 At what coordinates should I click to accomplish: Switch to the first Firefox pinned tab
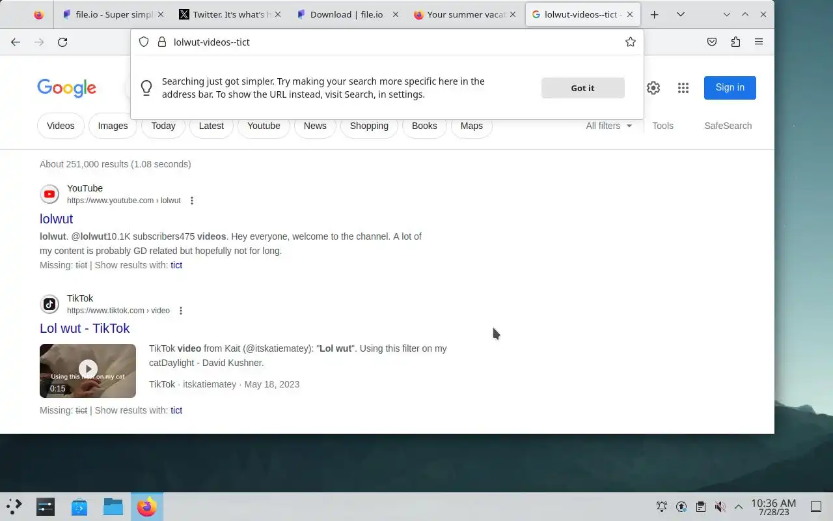click(38, 14)
